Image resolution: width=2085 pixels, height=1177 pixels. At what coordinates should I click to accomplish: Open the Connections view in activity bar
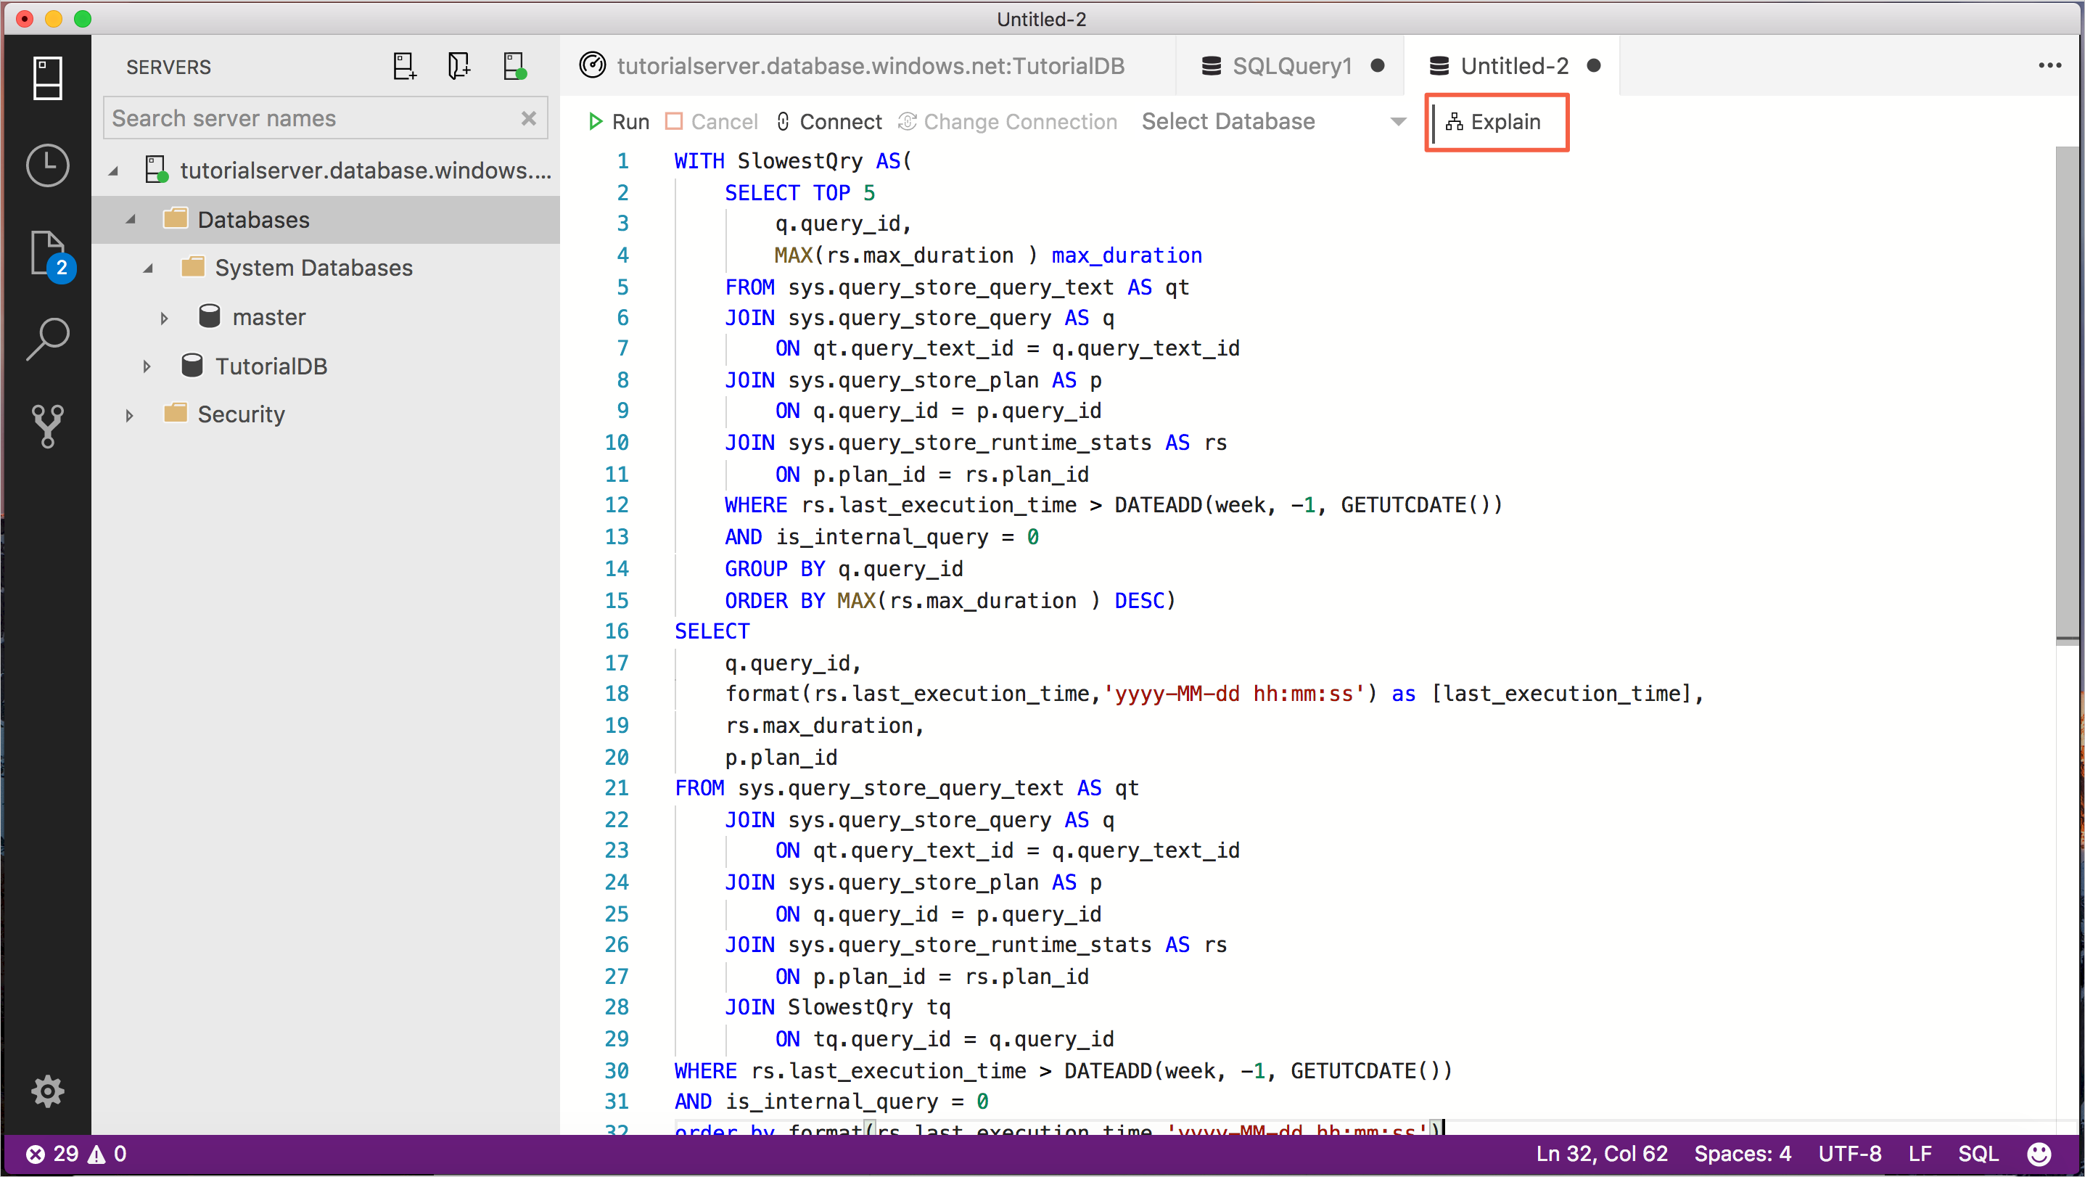click(47, 78)
